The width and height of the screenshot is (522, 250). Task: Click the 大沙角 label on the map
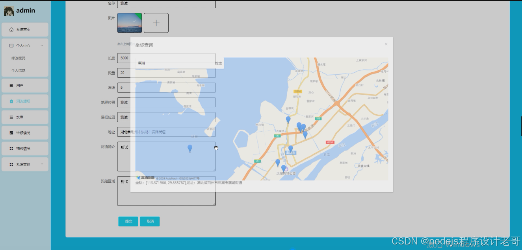(x=365, y=118)
